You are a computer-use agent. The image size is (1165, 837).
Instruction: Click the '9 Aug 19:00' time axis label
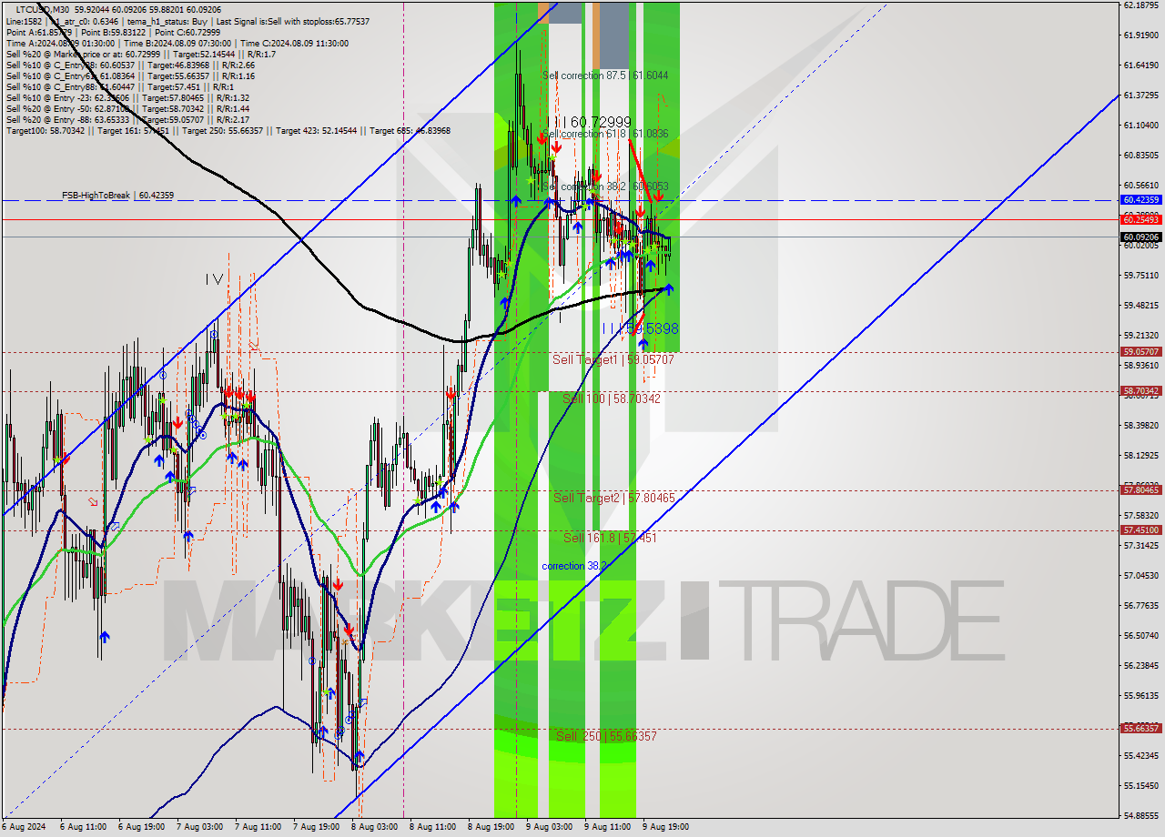click(665, 827)
